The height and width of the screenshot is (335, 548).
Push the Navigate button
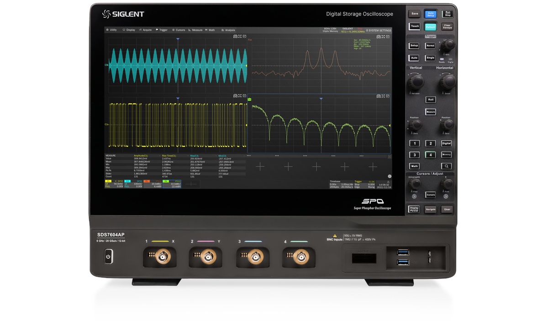point(431,209)
